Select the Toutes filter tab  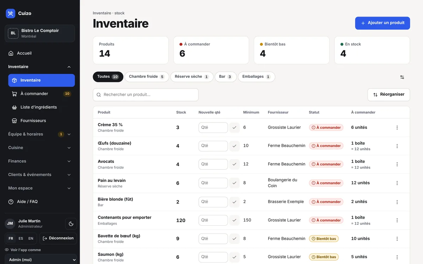click(x=108, y=77)
